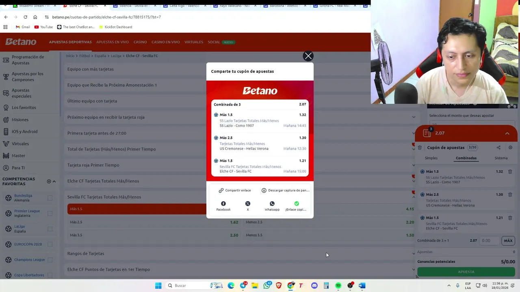The height and width of the screenshot is (292, 520).
Task: Click APUESTAS DEPORTIVAS menu item
Action: coord(70,42)
